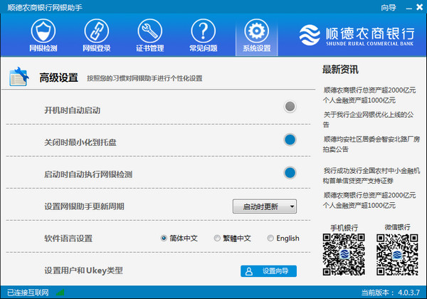Click the 最新资讯 heading
Viewport: 427px width, 299px height.
[340, 70]
